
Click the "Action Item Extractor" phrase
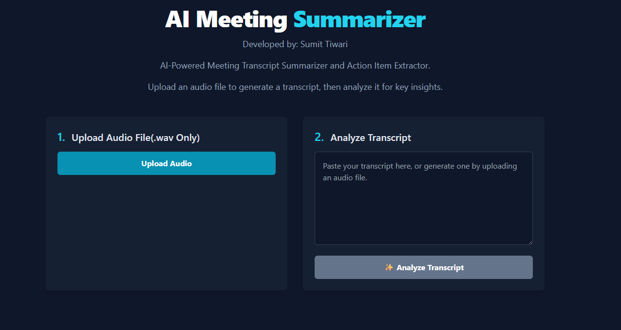pyautogui.click(x=388, y=66)
